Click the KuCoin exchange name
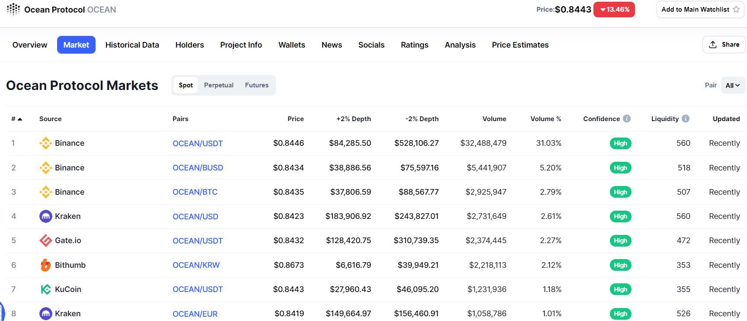The image size is (747, 321). pos(68,289)
